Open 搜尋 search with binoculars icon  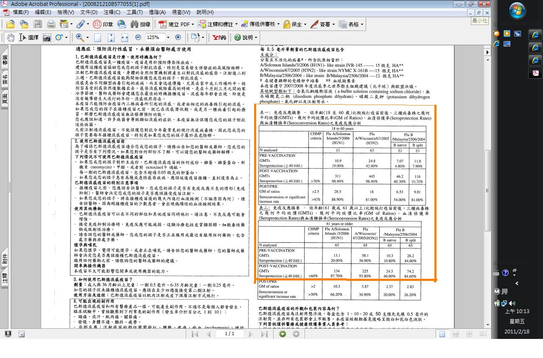click(x=140, y=25)
